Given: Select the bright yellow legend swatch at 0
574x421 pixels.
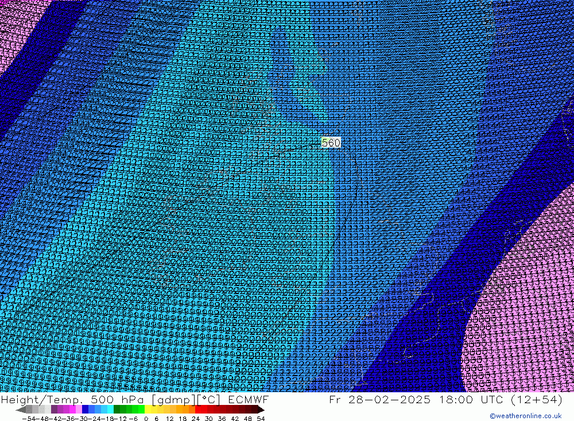Looking at the screenshot, I should [148, 410].
